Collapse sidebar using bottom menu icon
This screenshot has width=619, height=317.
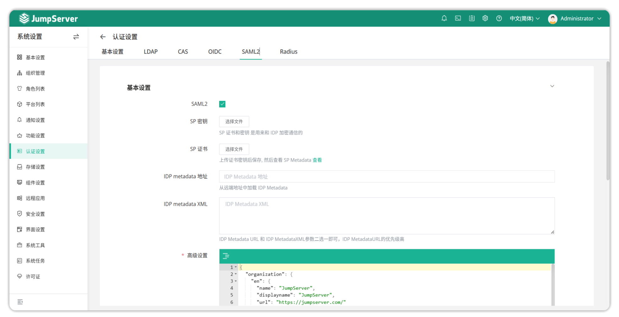coord(20,302)
